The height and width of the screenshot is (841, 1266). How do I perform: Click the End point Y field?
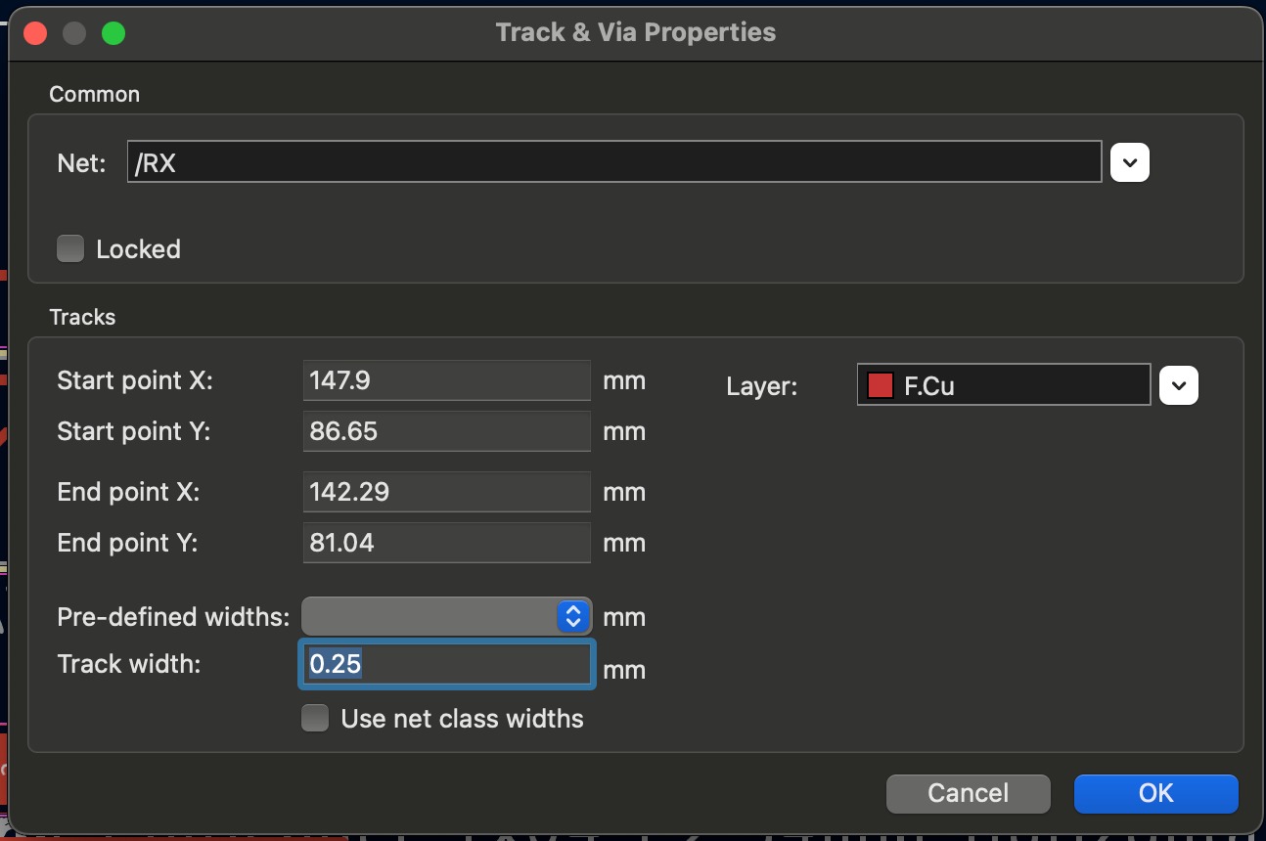446,543
